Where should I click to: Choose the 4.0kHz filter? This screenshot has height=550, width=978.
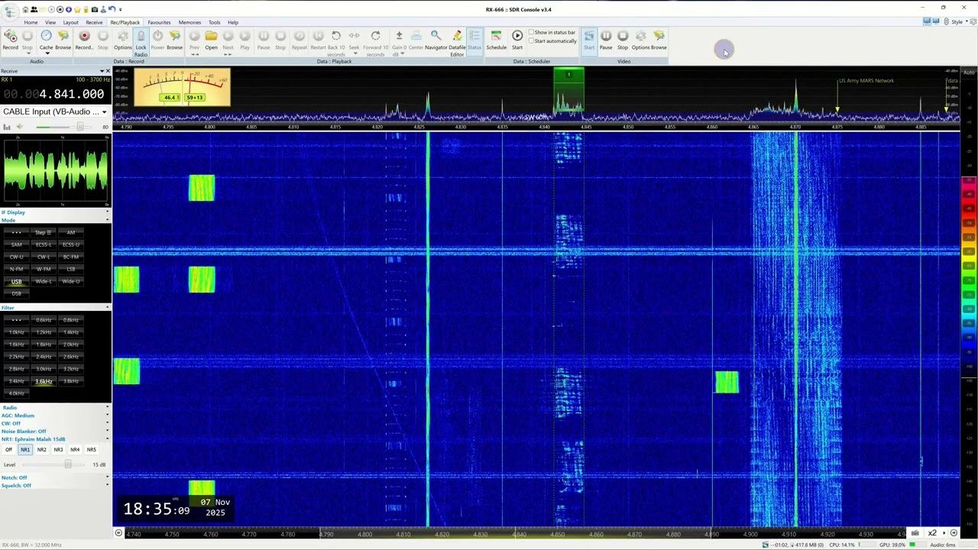click(16, 393)
